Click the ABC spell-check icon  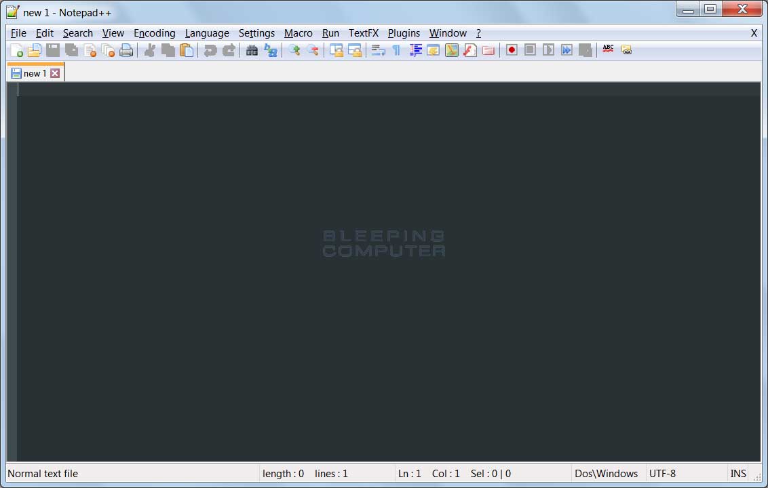click(x=609, y=49)
